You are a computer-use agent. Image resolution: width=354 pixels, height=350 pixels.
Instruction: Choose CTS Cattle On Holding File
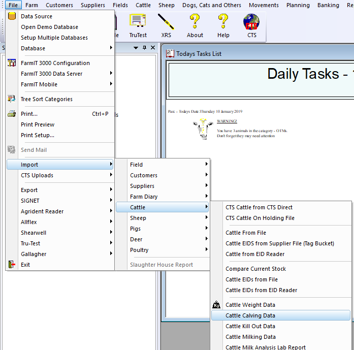tap(281, 218)
